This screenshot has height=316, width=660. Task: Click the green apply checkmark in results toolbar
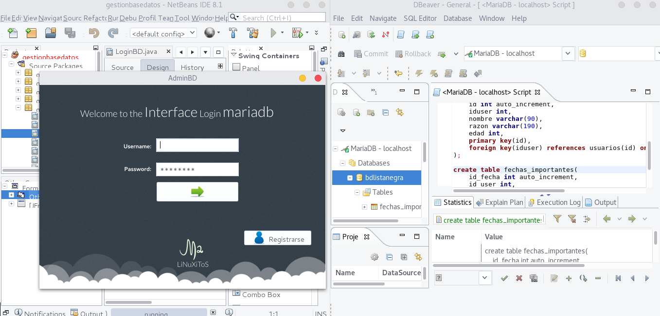click(x=504, y=278)
